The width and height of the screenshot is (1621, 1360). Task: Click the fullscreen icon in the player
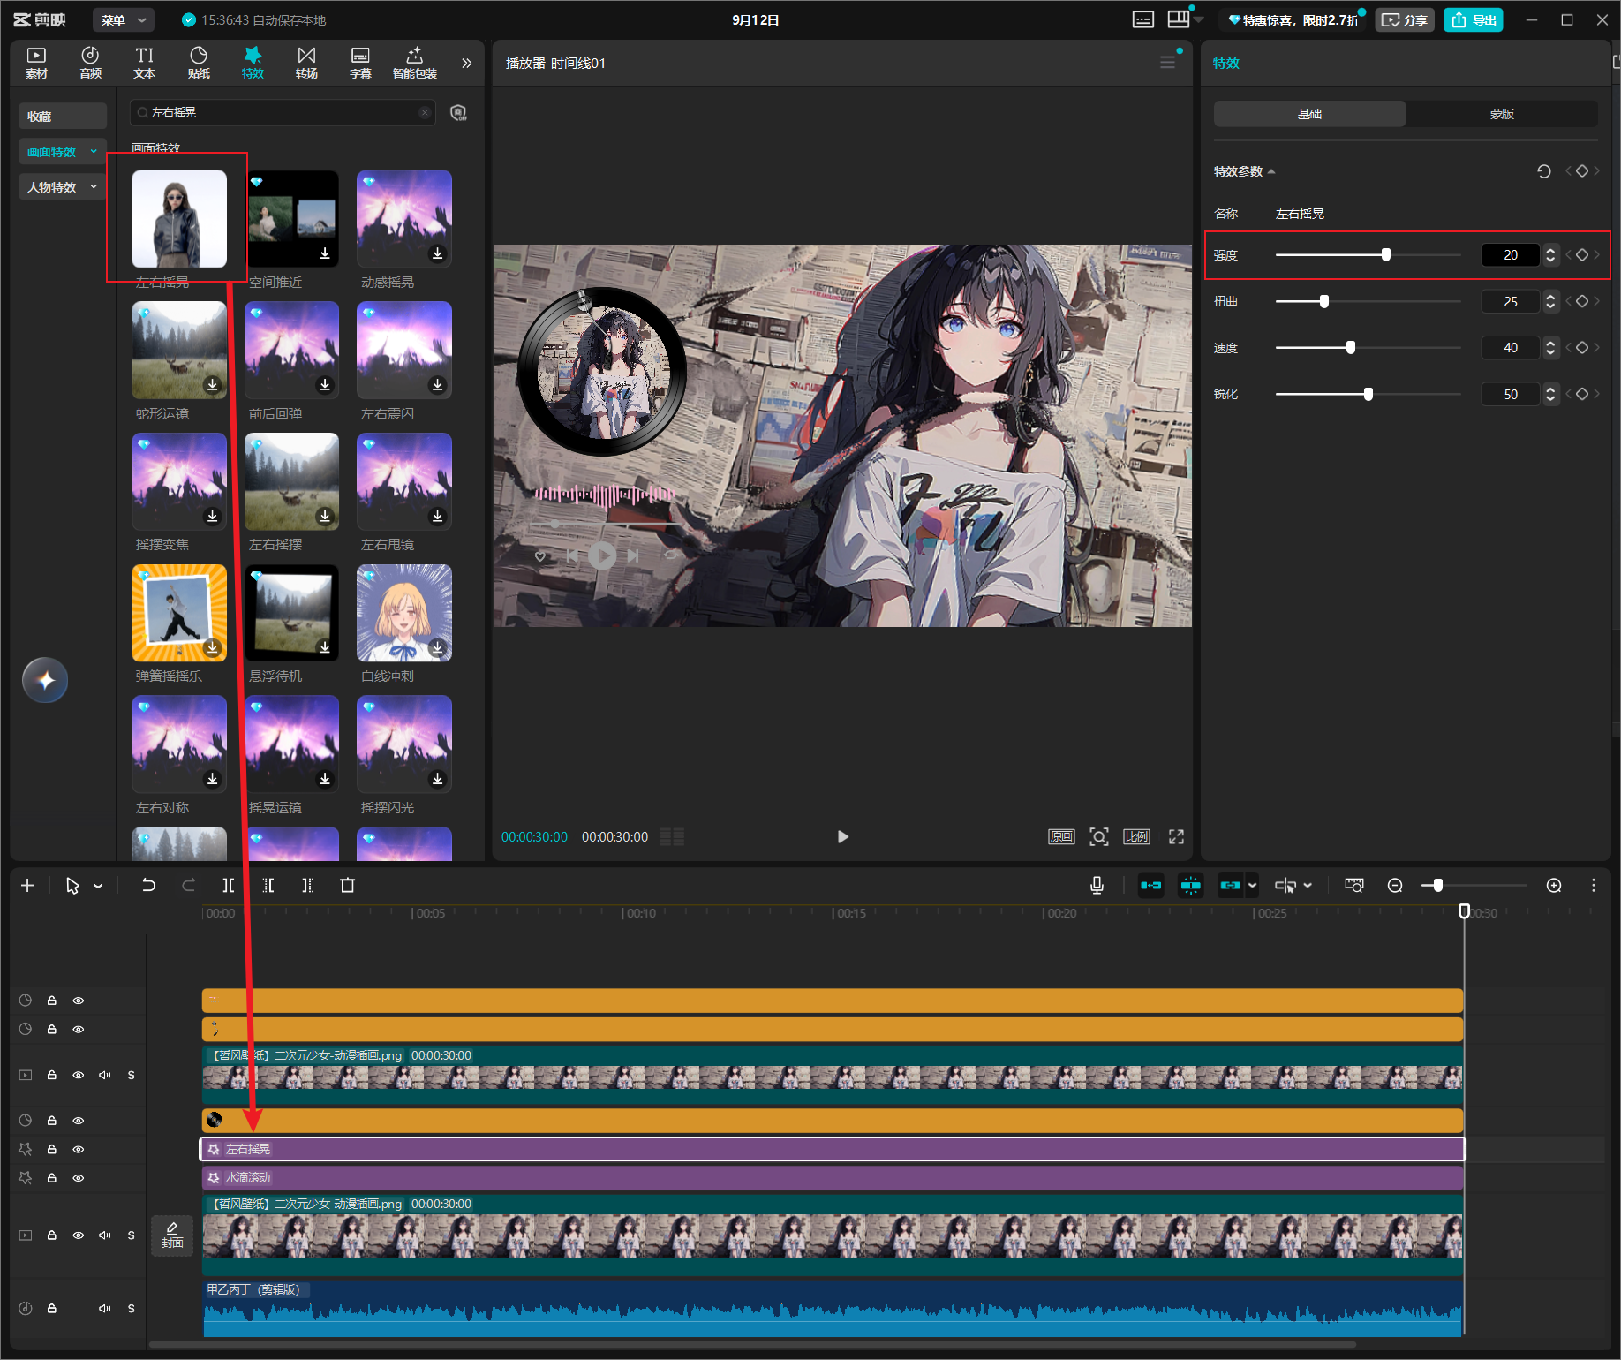(x=1176, y=836)
